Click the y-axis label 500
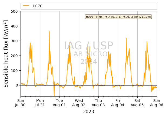 pyautogui.click(x=14, y=11)
